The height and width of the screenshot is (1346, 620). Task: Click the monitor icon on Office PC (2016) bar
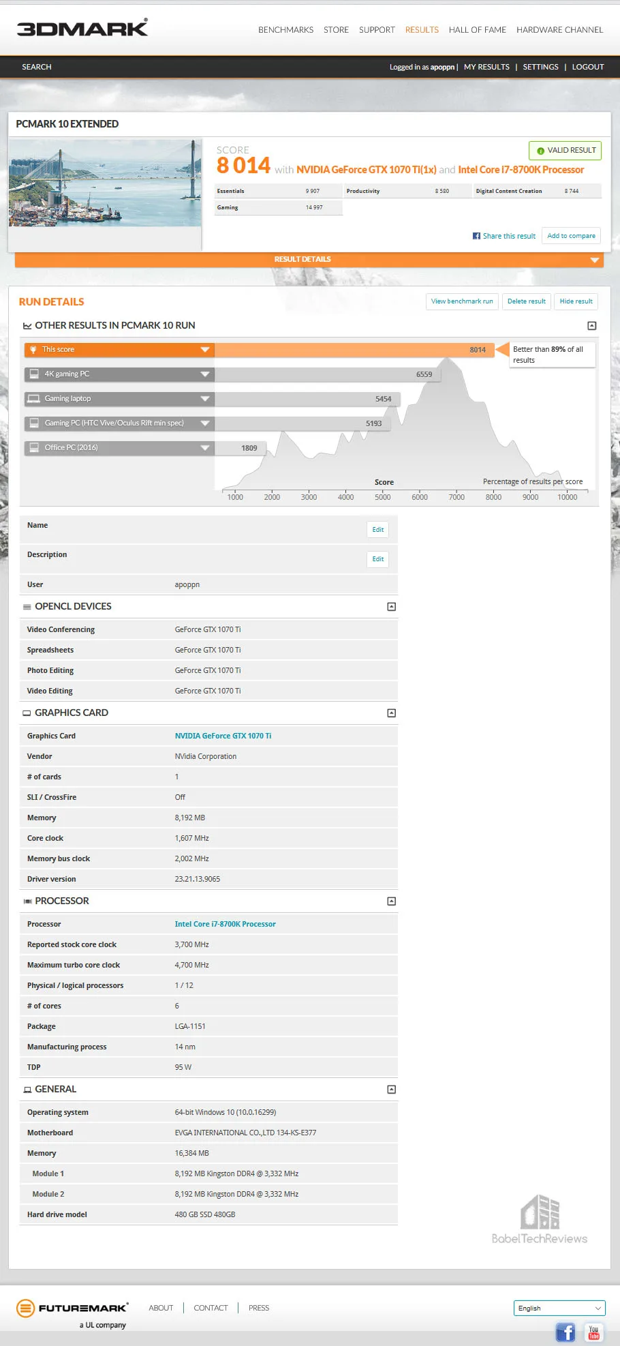tap(34, 448)
